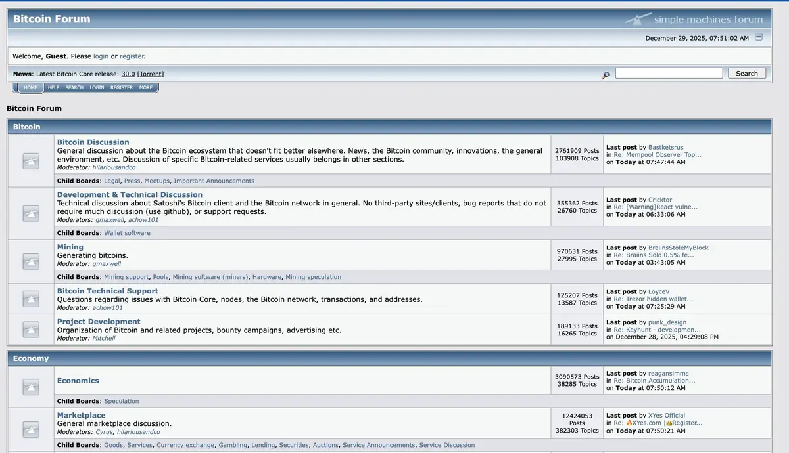This screenshot has width=789, height=453.
Task: Click the magnifier icon beside the search field
Action: click(x=606, y=75)
